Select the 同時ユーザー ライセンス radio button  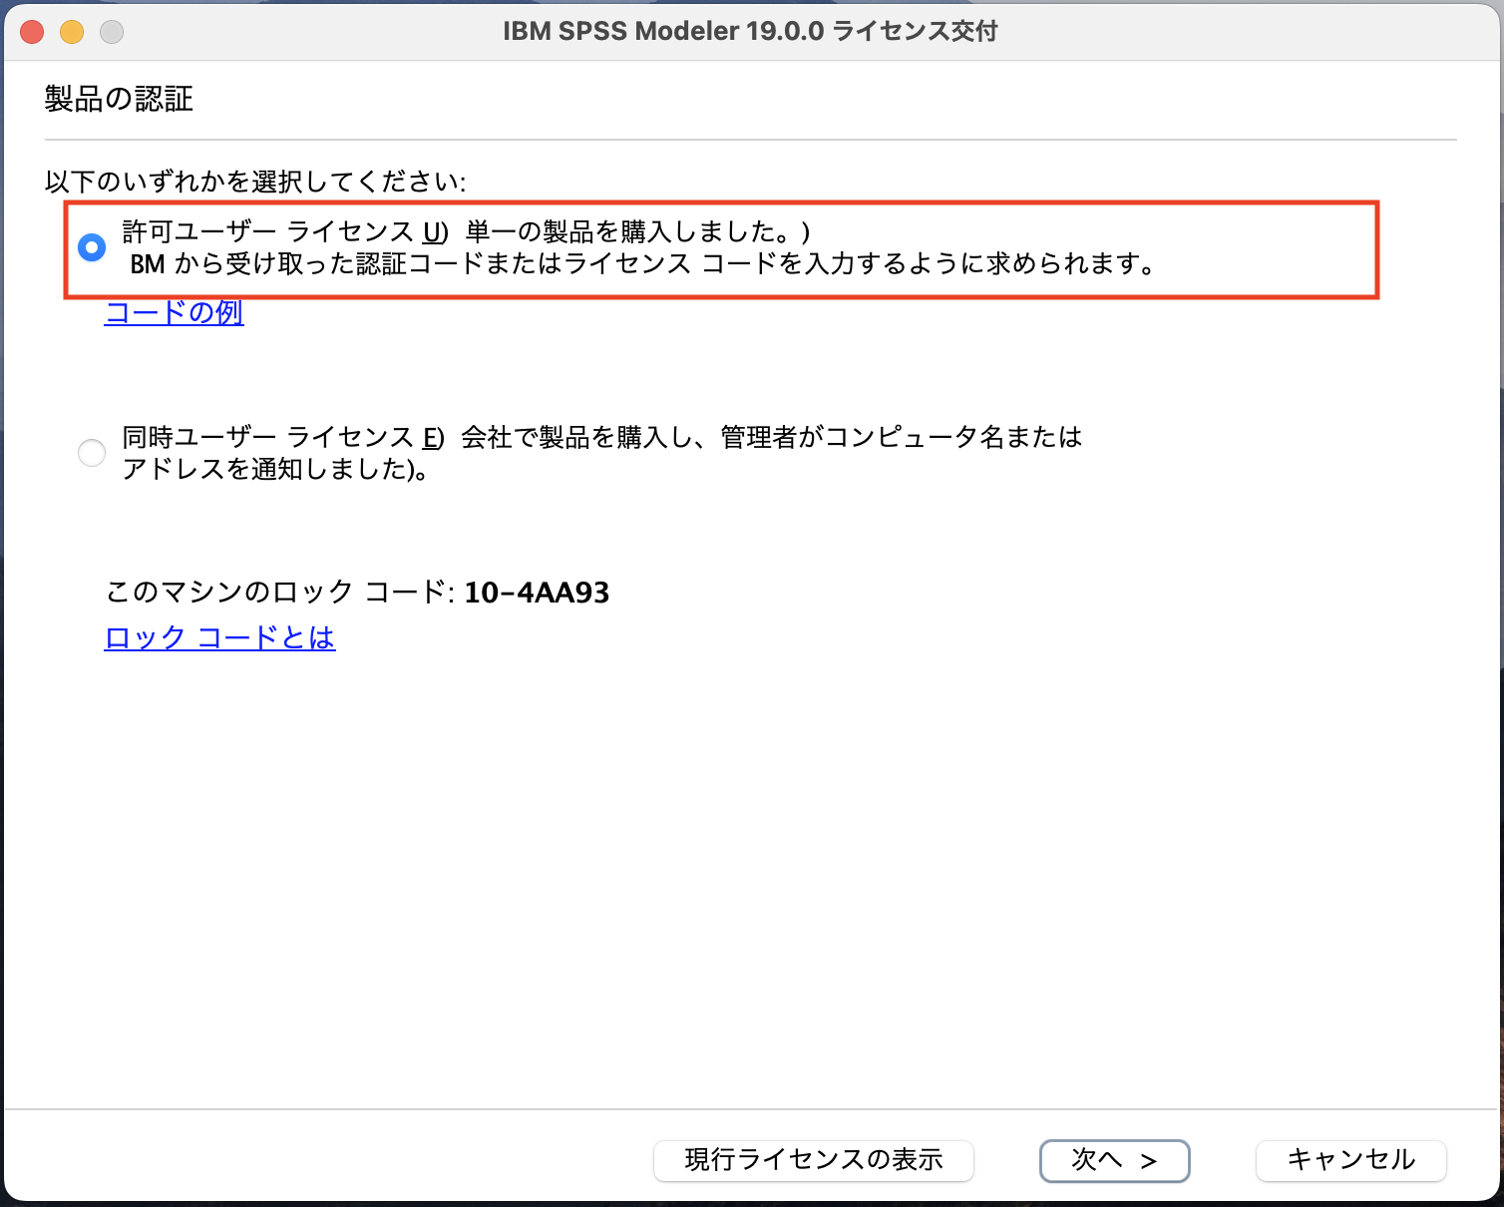pos(92,453)
